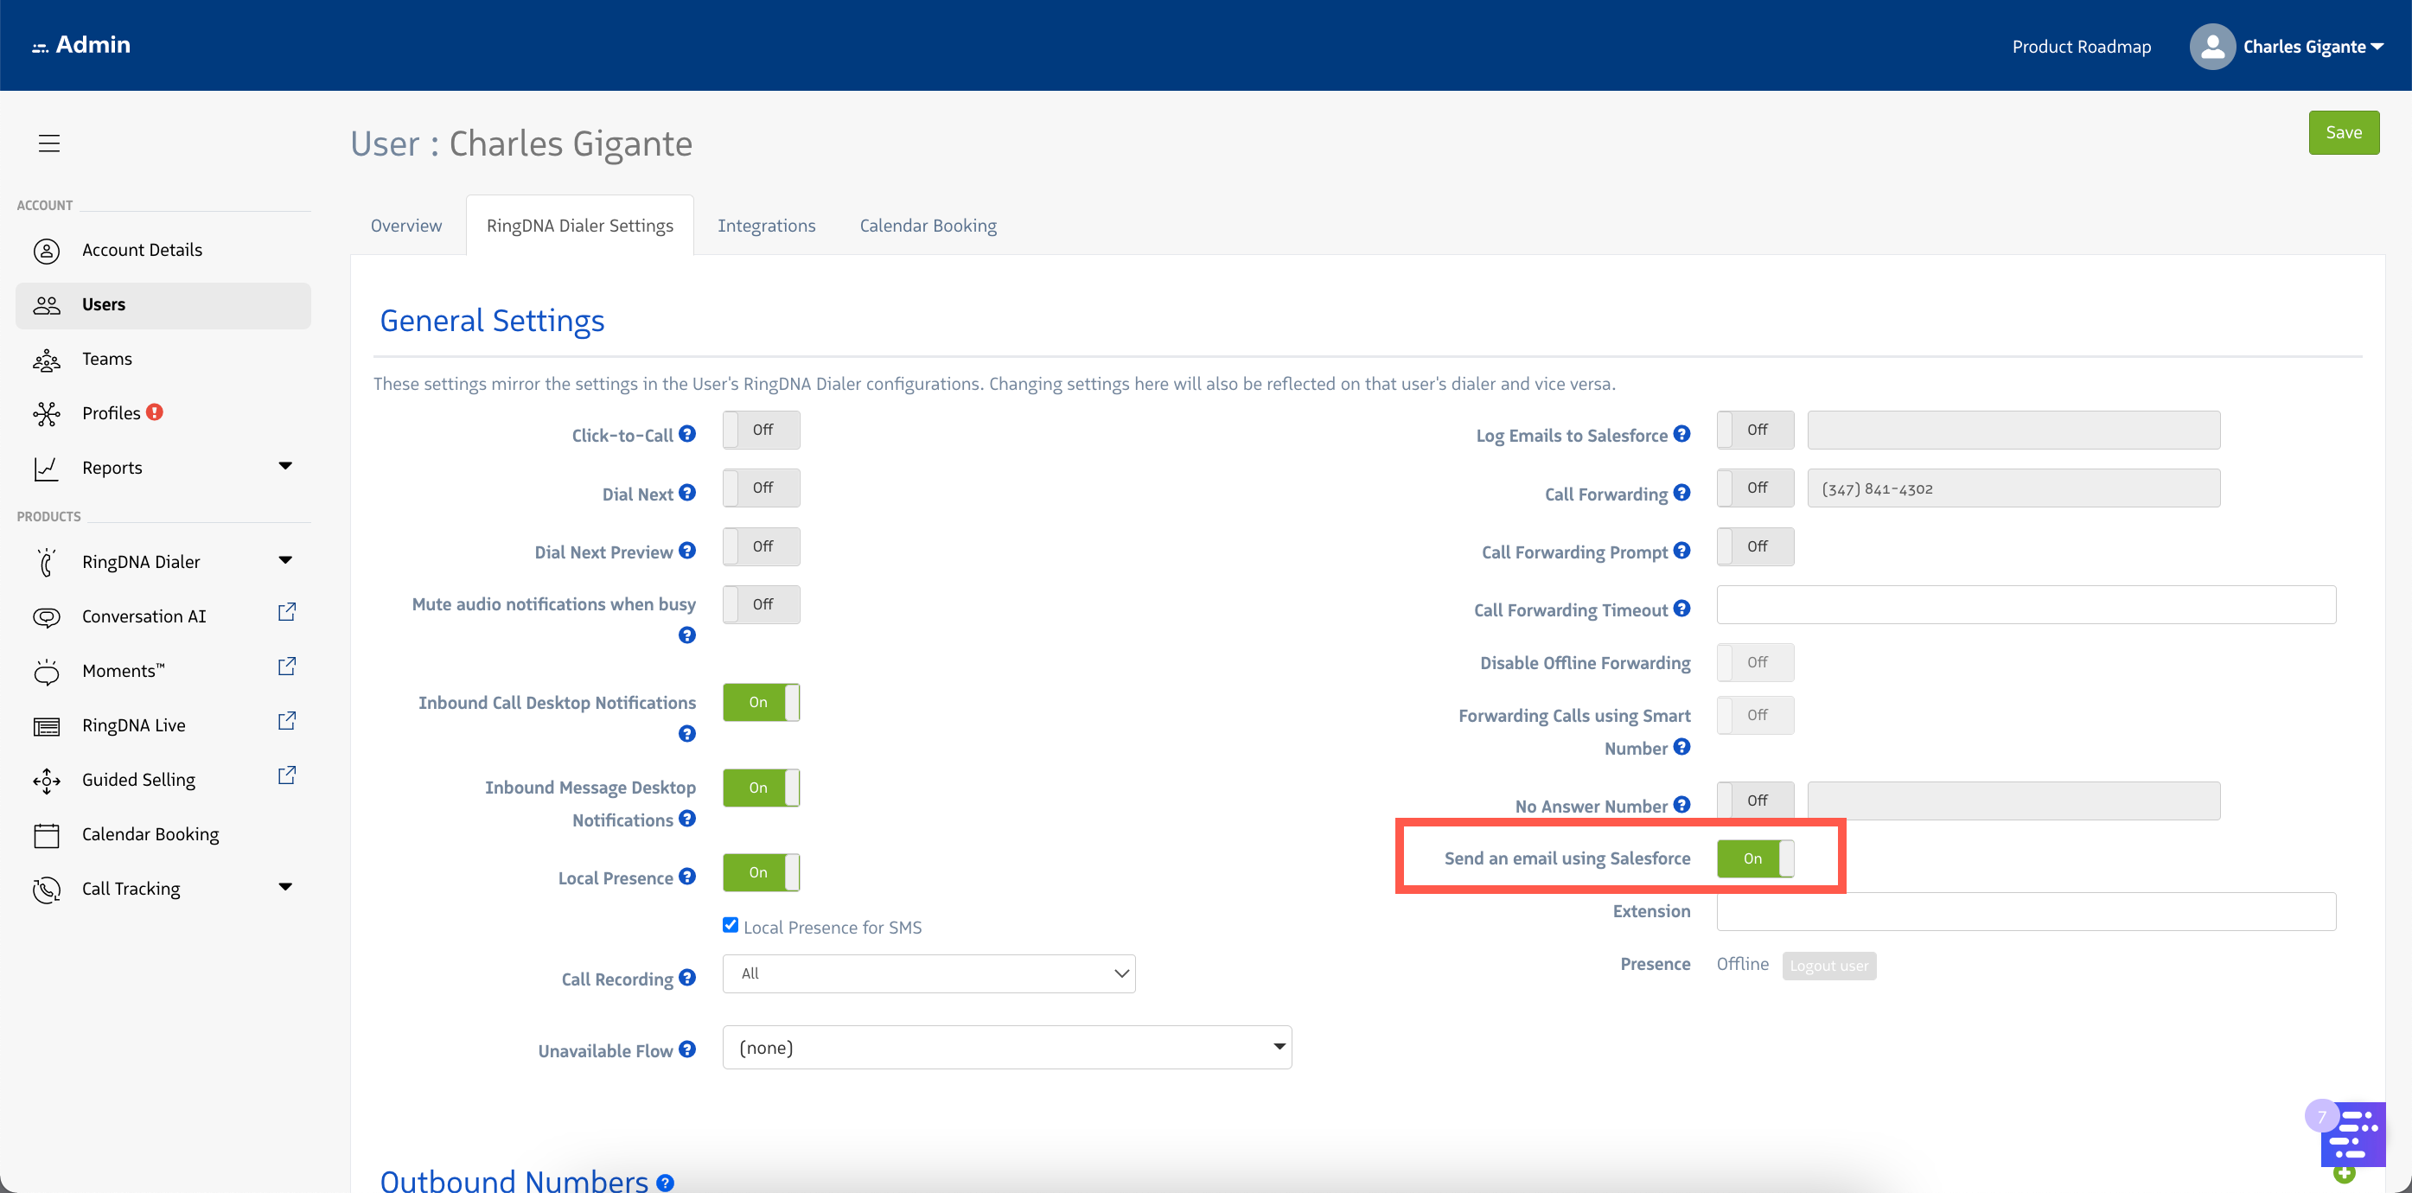This screenshot has height=1193, width=2412.
Task: Toggle the Dial Next switch
Action: pos(762,488)
